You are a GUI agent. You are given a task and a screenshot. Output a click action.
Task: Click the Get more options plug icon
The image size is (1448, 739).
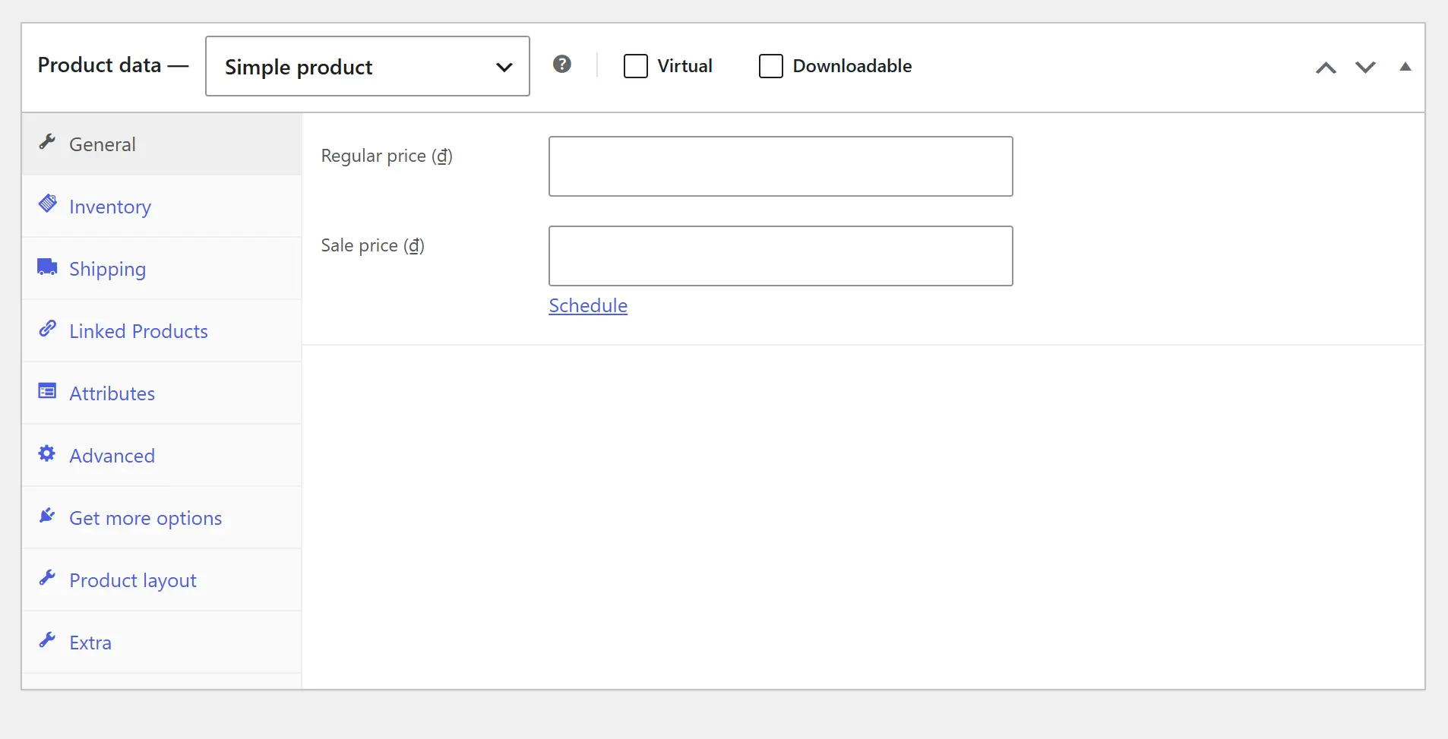coord(47,516)
